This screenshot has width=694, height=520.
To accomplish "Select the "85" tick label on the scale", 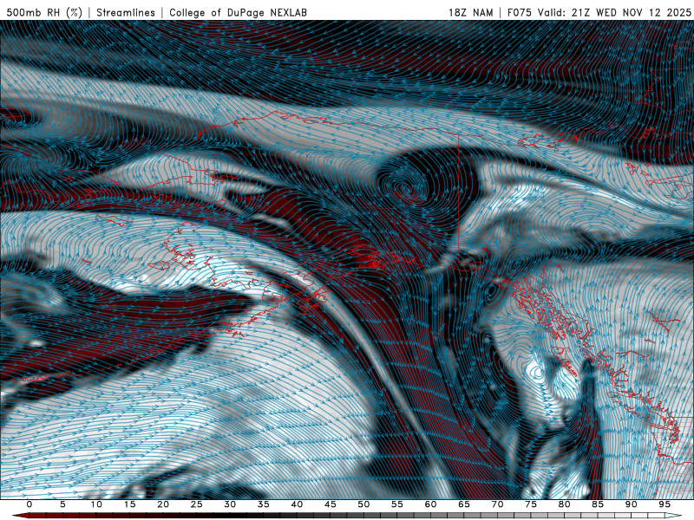I will (598, 504).
